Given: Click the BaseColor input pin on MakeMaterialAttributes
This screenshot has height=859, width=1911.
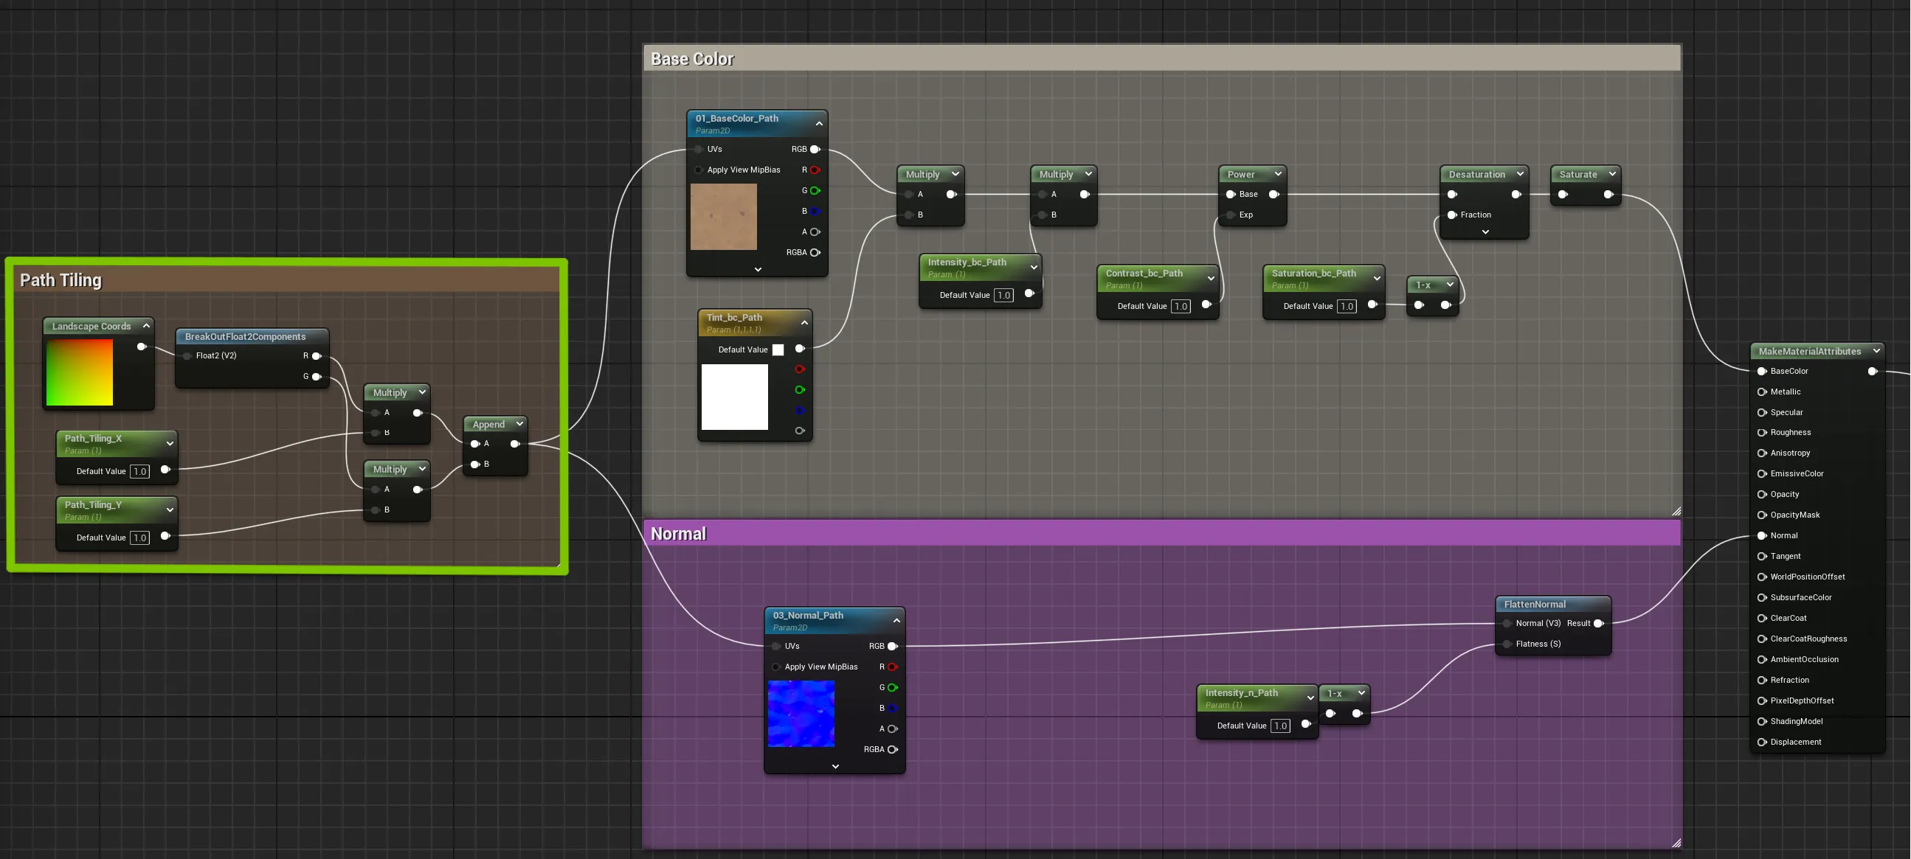Looking at the screenshot, I should pyautogui.click(x=1762, y=372).
